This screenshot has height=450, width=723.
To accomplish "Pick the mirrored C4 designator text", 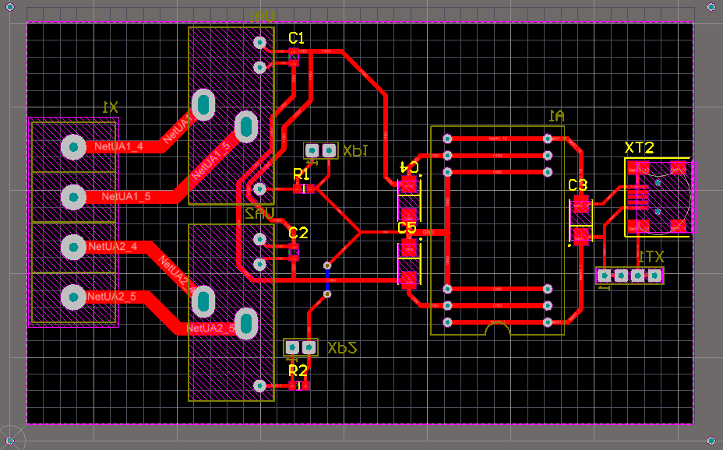I will coord(409,167).
